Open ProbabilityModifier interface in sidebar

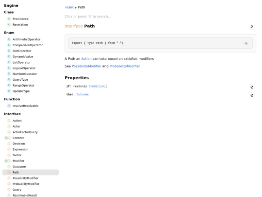26,184
